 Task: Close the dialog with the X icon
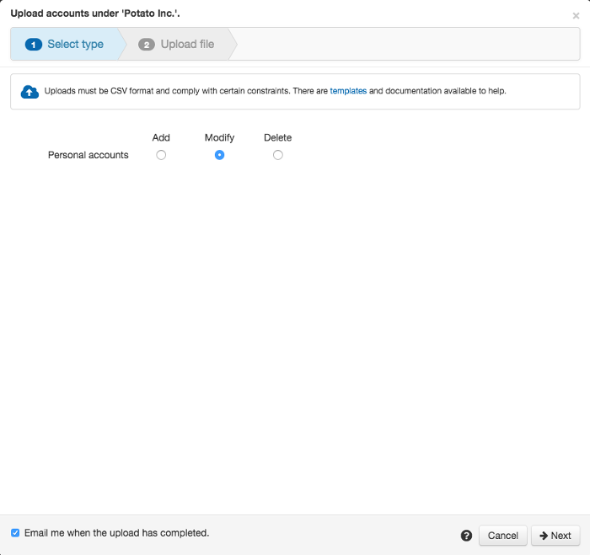[x=576, y=16]
